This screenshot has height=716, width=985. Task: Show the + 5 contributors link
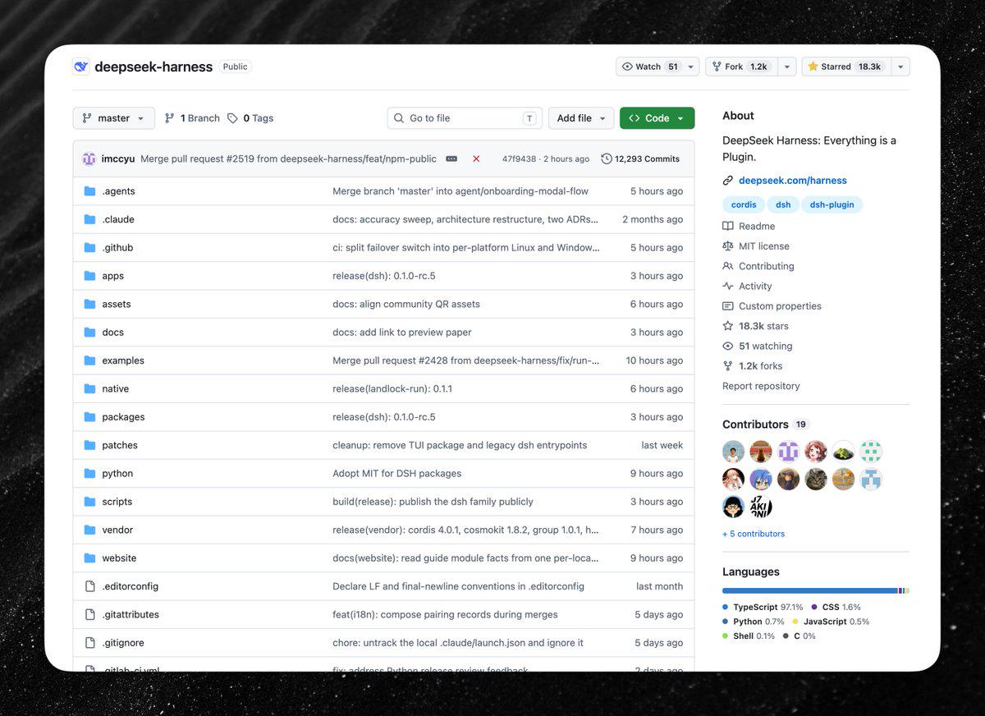[x=754, y=534]
